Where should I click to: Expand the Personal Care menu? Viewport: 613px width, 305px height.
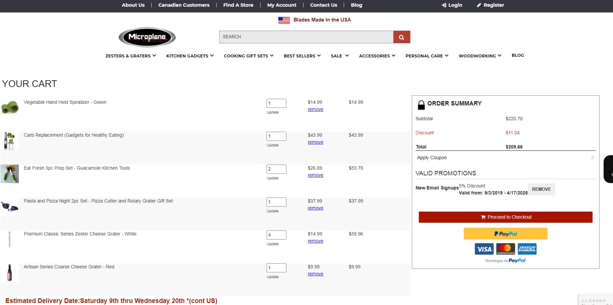(x=427, y=56)
